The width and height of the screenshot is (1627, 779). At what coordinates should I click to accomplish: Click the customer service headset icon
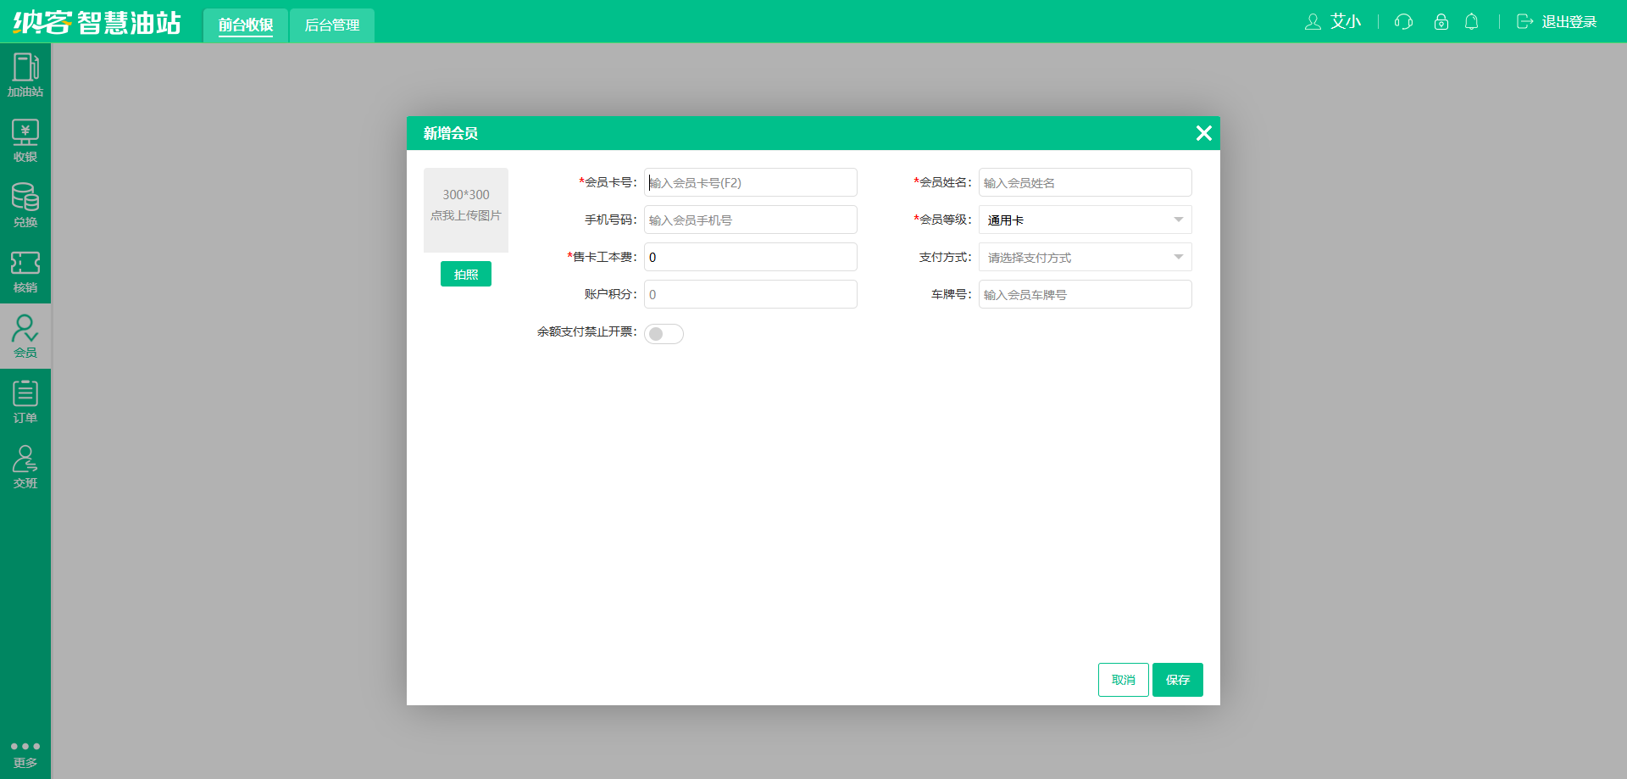point(1403,21)
